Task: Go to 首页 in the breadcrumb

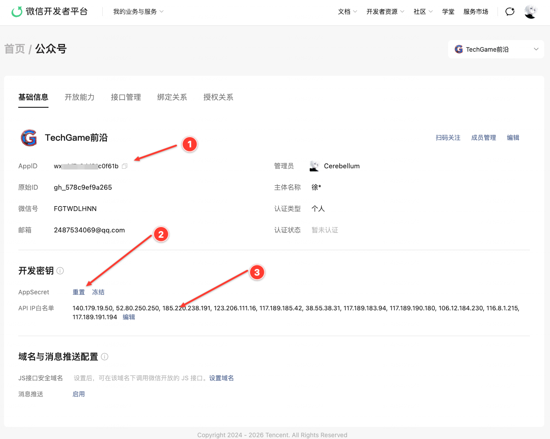Action: [x=15, y=49]
